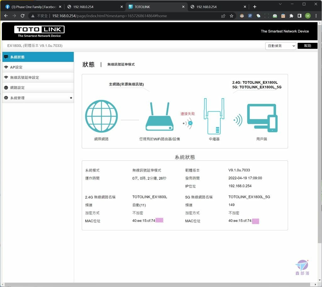Screen dimensions: 322x287
Task: Click the 連接失敗 status text
Action: click(x=187, y=114)
